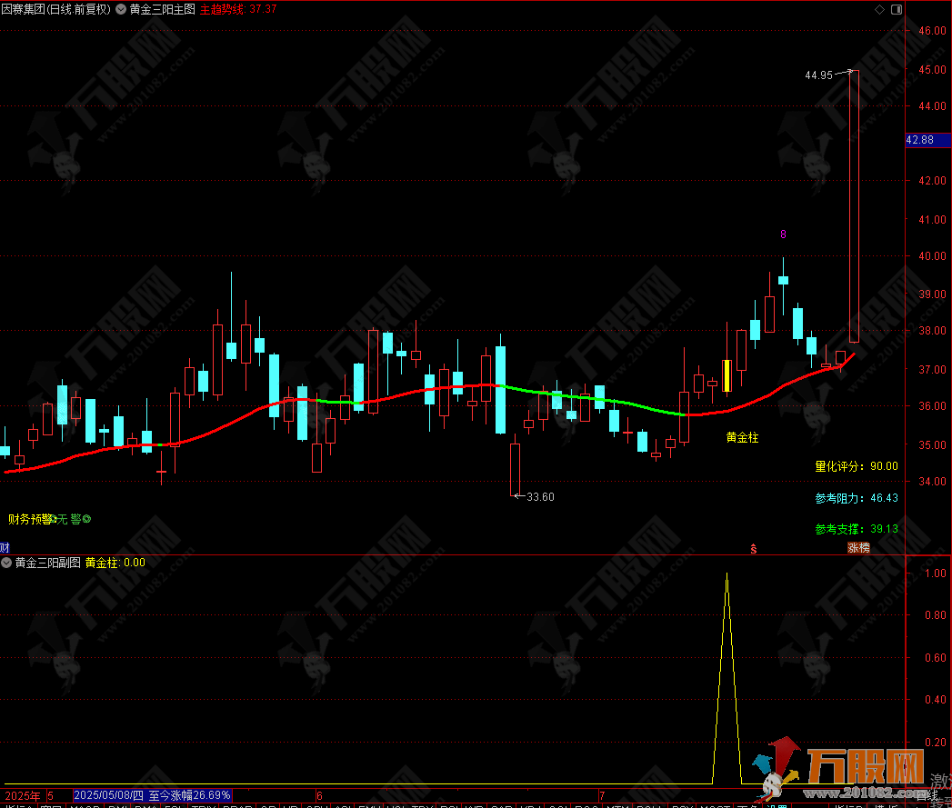Click the 0.20 sub-chart axis label
The height and width of the screenshot is (808, 952).
tap(935, 742)
